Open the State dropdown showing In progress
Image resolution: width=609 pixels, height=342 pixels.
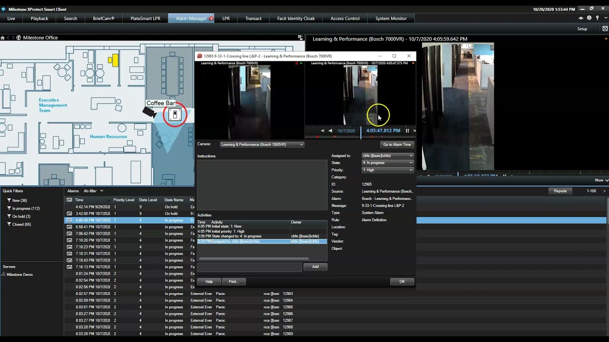tap(387, 163)
